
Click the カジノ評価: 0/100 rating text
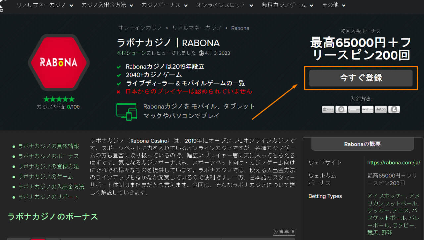point(58,107)
